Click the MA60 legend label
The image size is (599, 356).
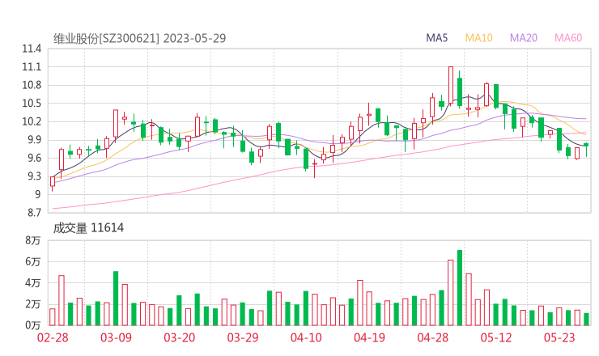(568, 38)
